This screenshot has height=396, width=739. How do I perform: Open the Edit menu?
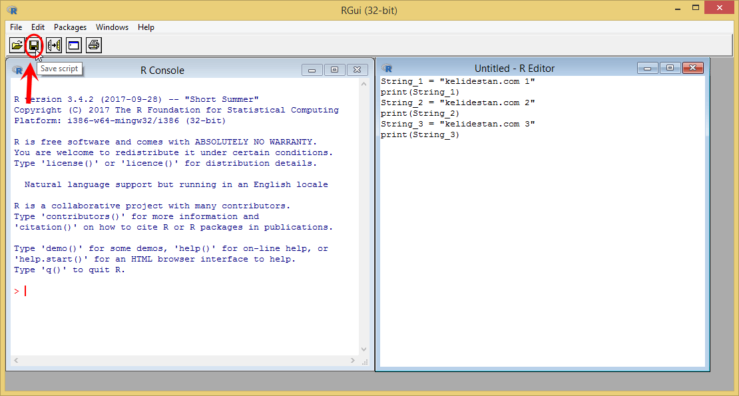point(38,27)
